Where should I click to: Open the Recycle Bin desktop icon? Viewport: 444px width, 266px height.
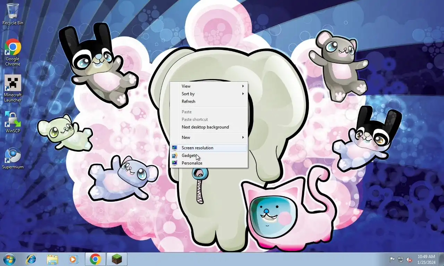click(x=13, y=14)
